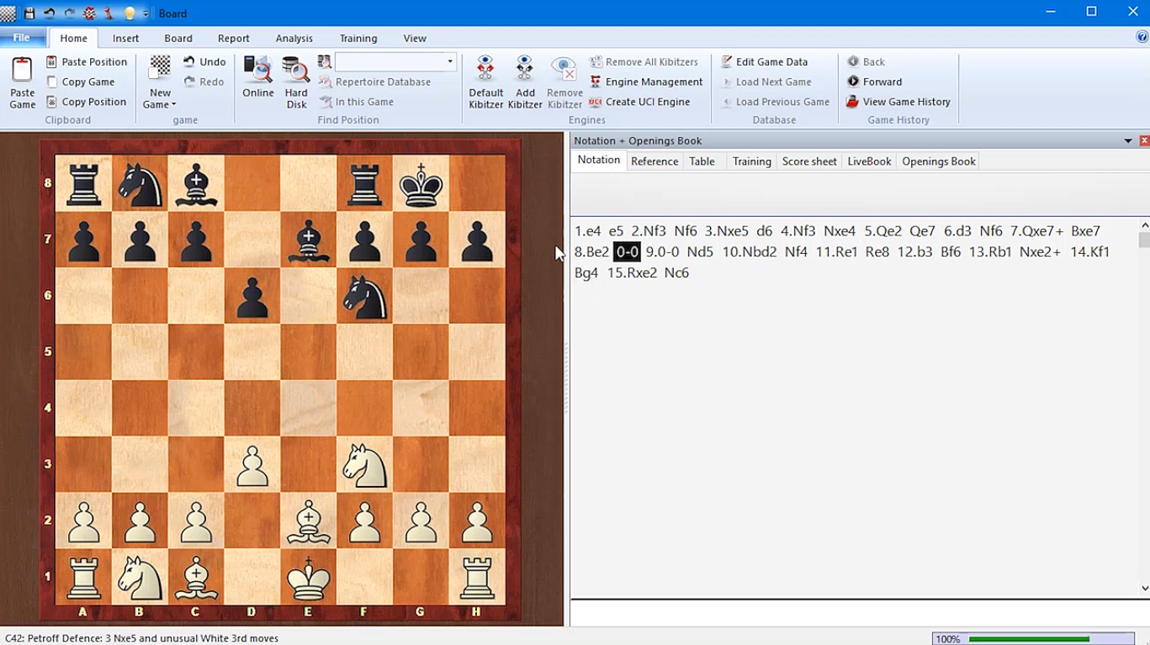Open the New Game dropdown arrow
Screen dimensions: 1150x645
173,105
